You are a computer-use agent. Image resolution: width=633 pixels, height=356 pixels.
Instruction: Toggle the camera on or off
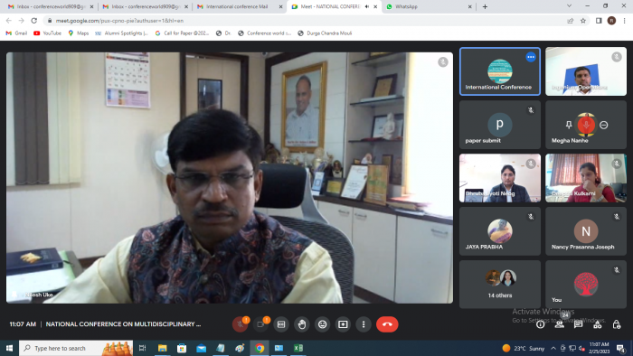click(260, 324)
